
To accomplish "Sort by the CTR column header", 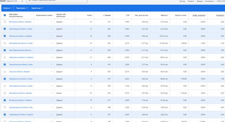I will click(128, 15).
